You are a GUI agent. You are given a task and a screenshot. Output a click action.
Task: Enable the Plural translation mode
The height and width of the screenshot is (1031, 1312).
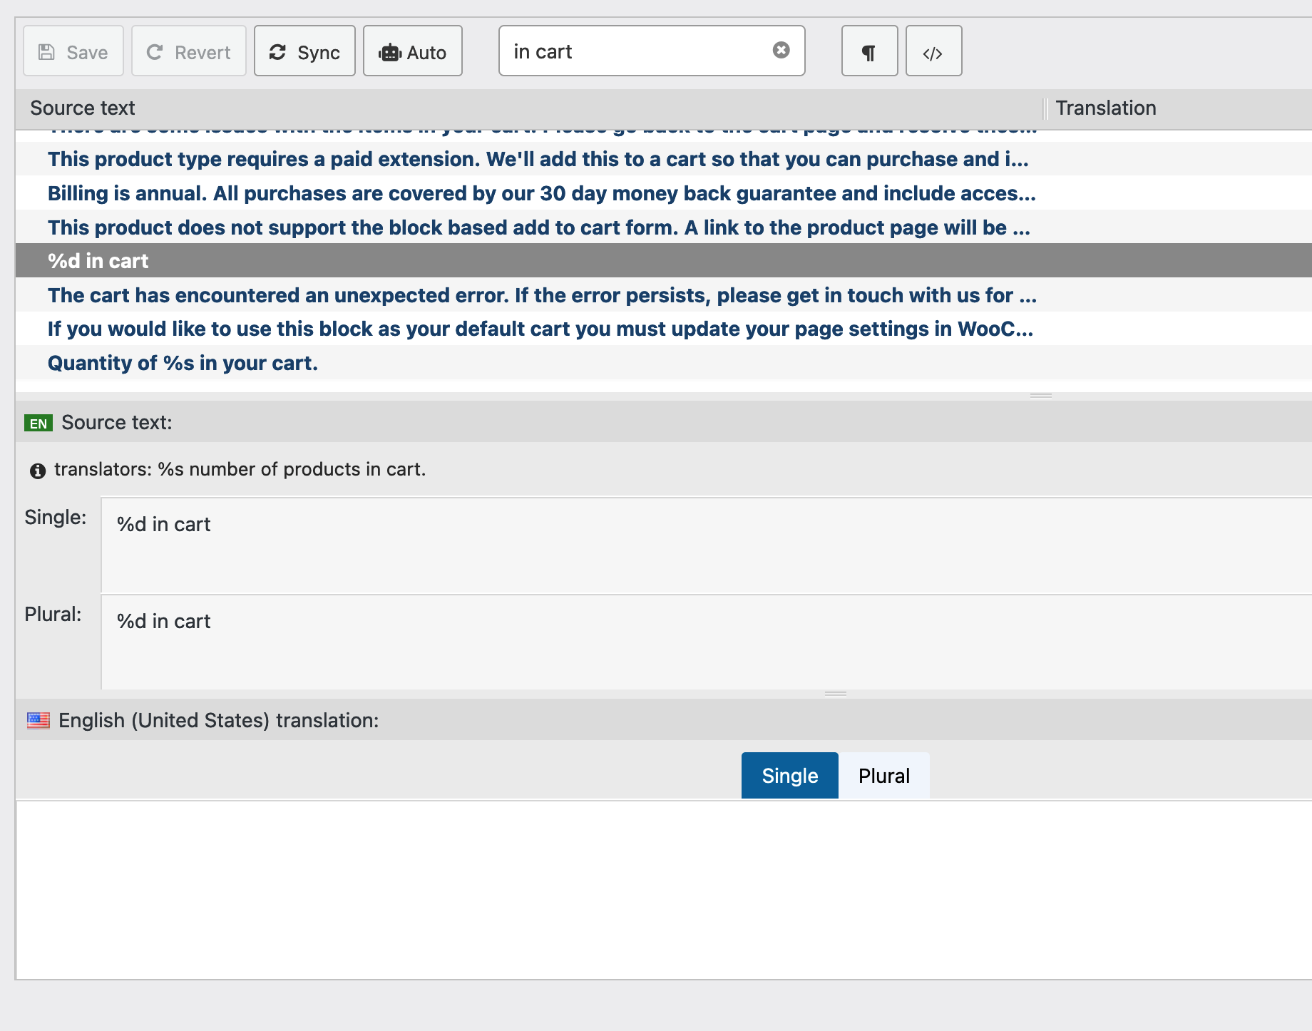click(884, 775)
